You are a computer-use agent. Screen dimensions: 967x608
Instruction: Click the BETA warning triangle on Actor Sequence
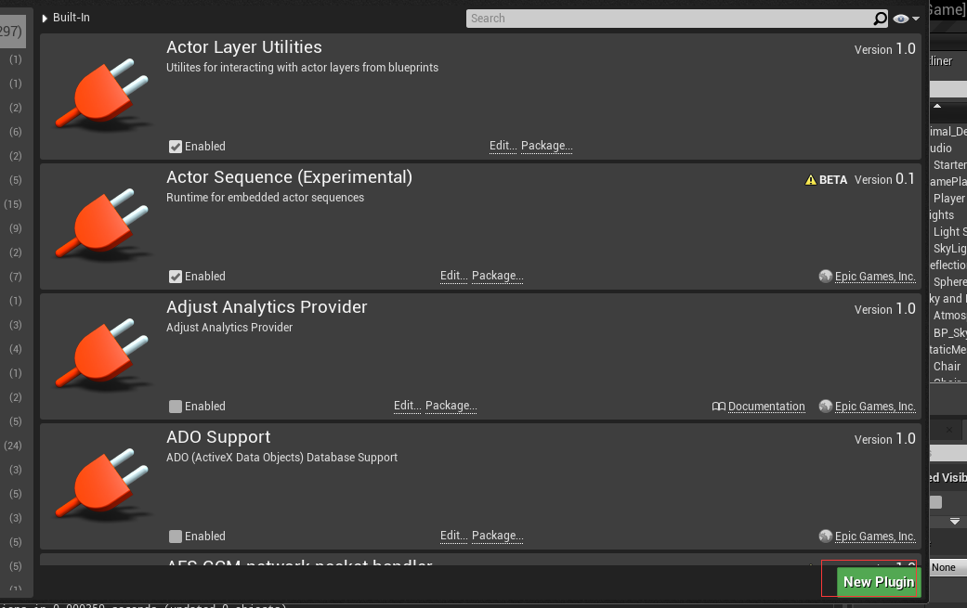coord(809,179)
